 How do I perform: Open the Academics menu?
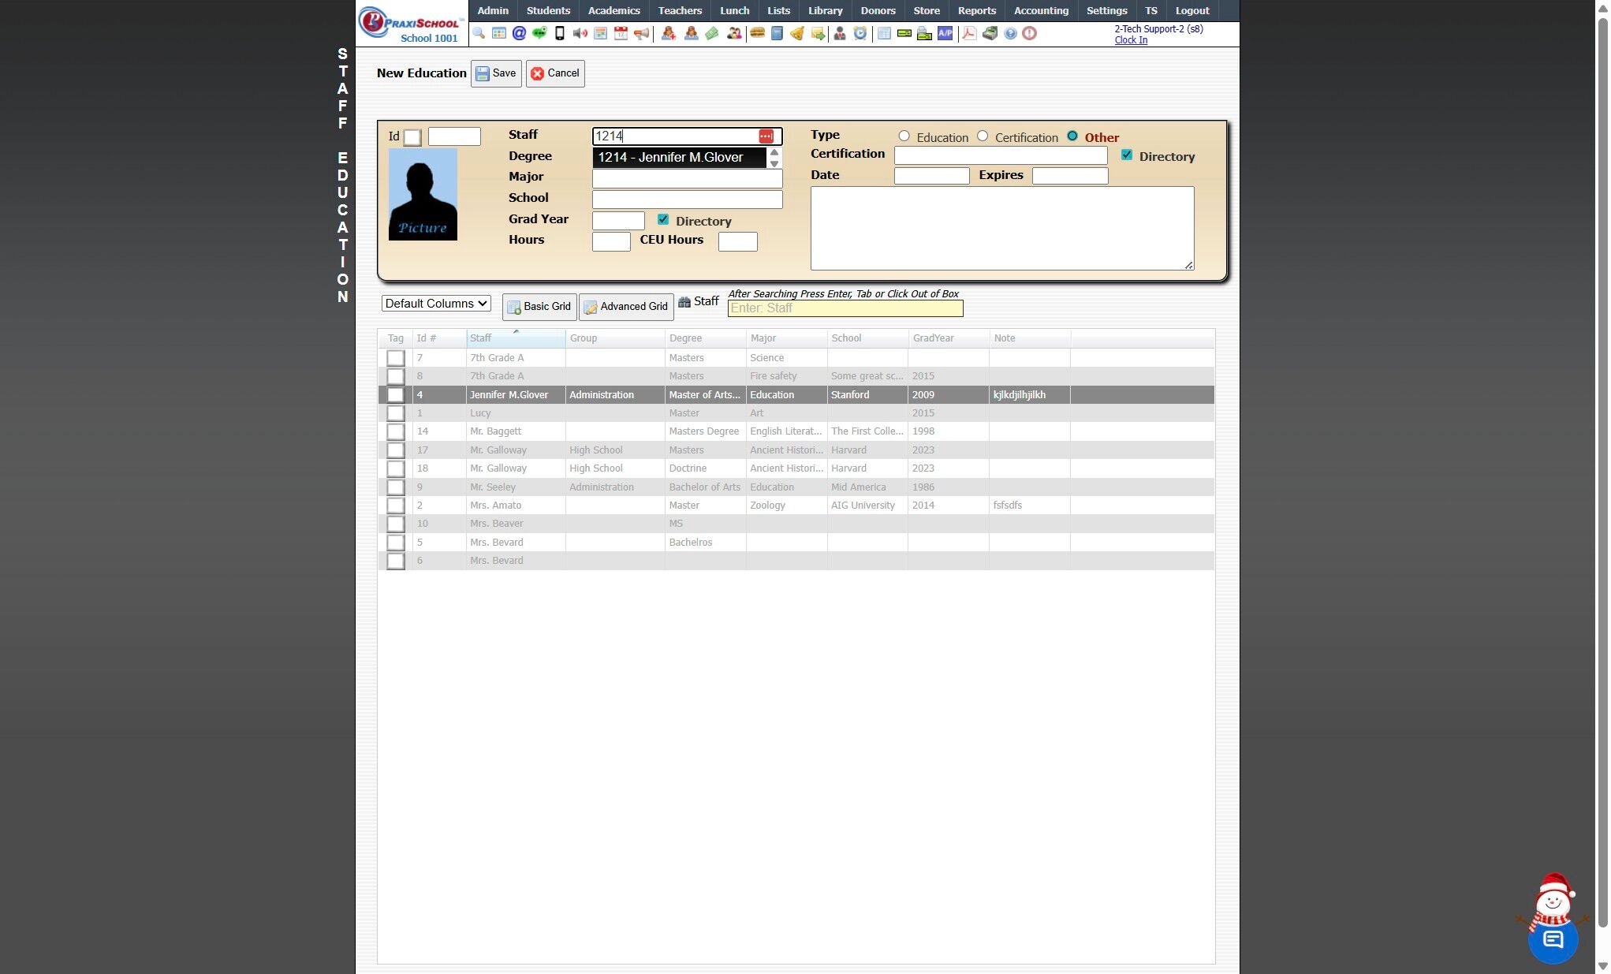point(613,10)
